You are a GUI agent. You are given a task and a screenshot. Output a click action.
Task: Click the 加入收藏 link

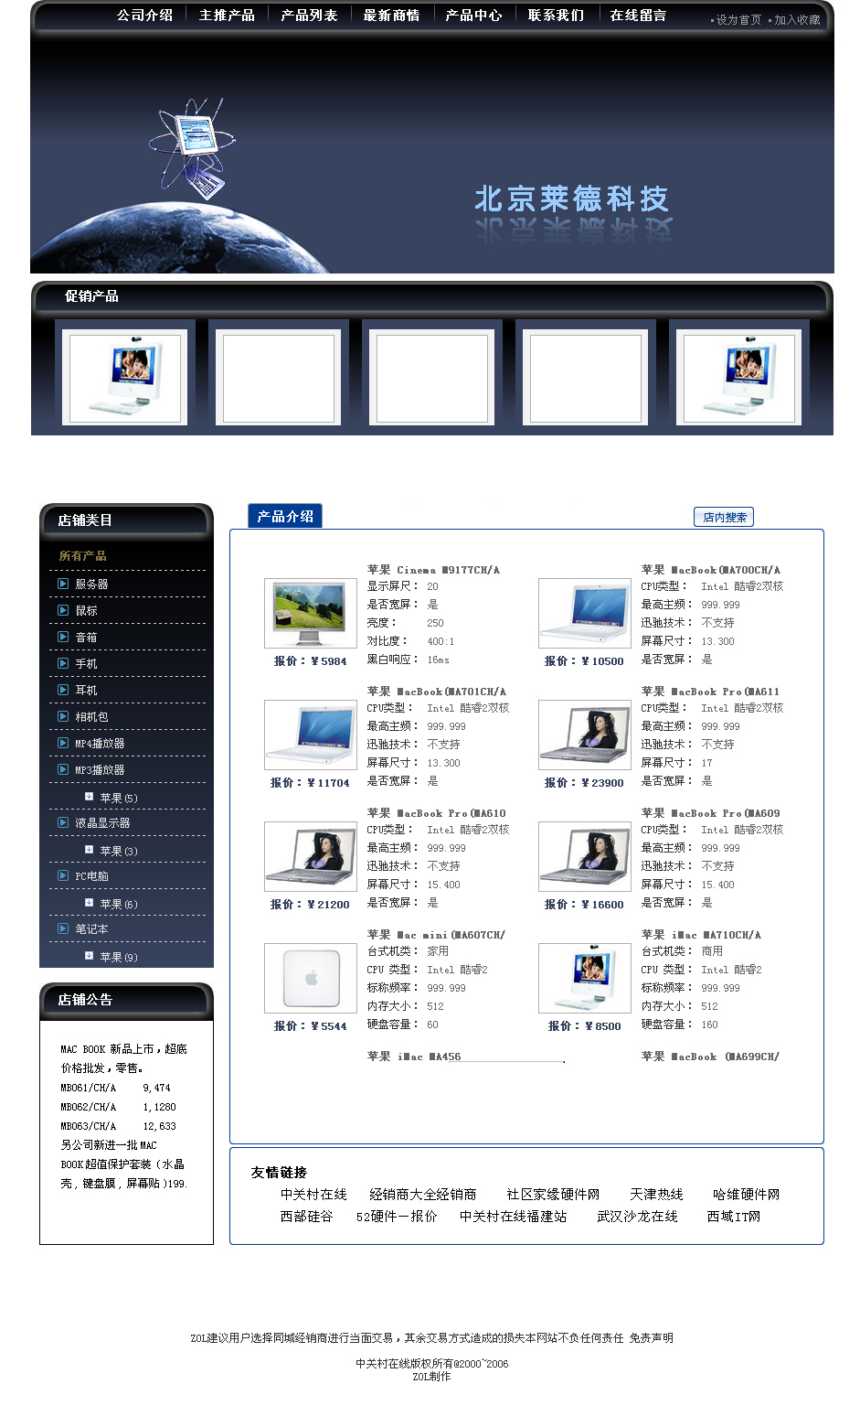pos(797,20)
